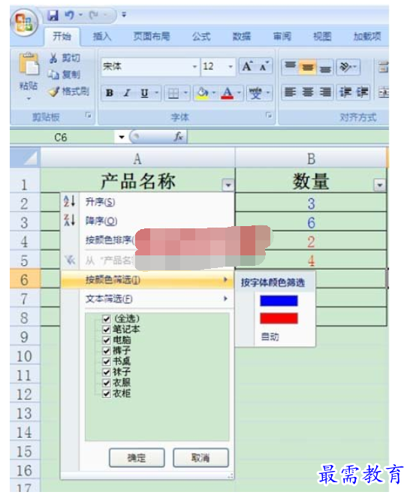Screen dimensions: 410x498
Task: Center text horizontally
Action: pos(307,92)
